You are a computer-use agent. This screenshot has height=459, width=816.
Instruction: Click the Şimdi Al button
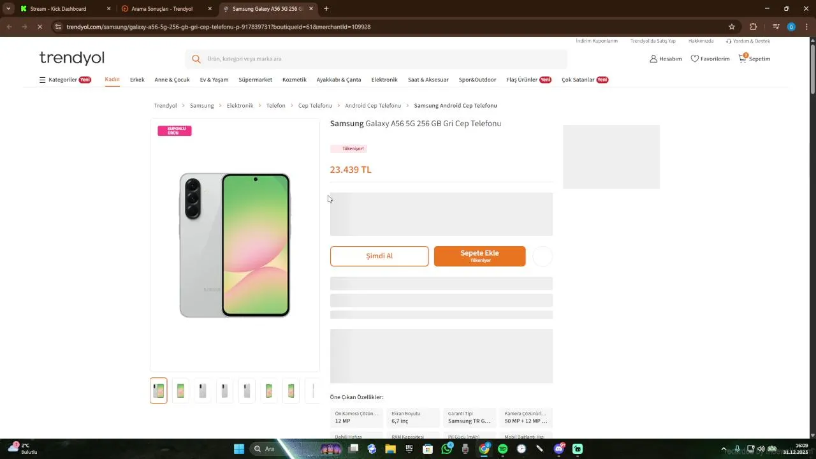click(379, 256)
